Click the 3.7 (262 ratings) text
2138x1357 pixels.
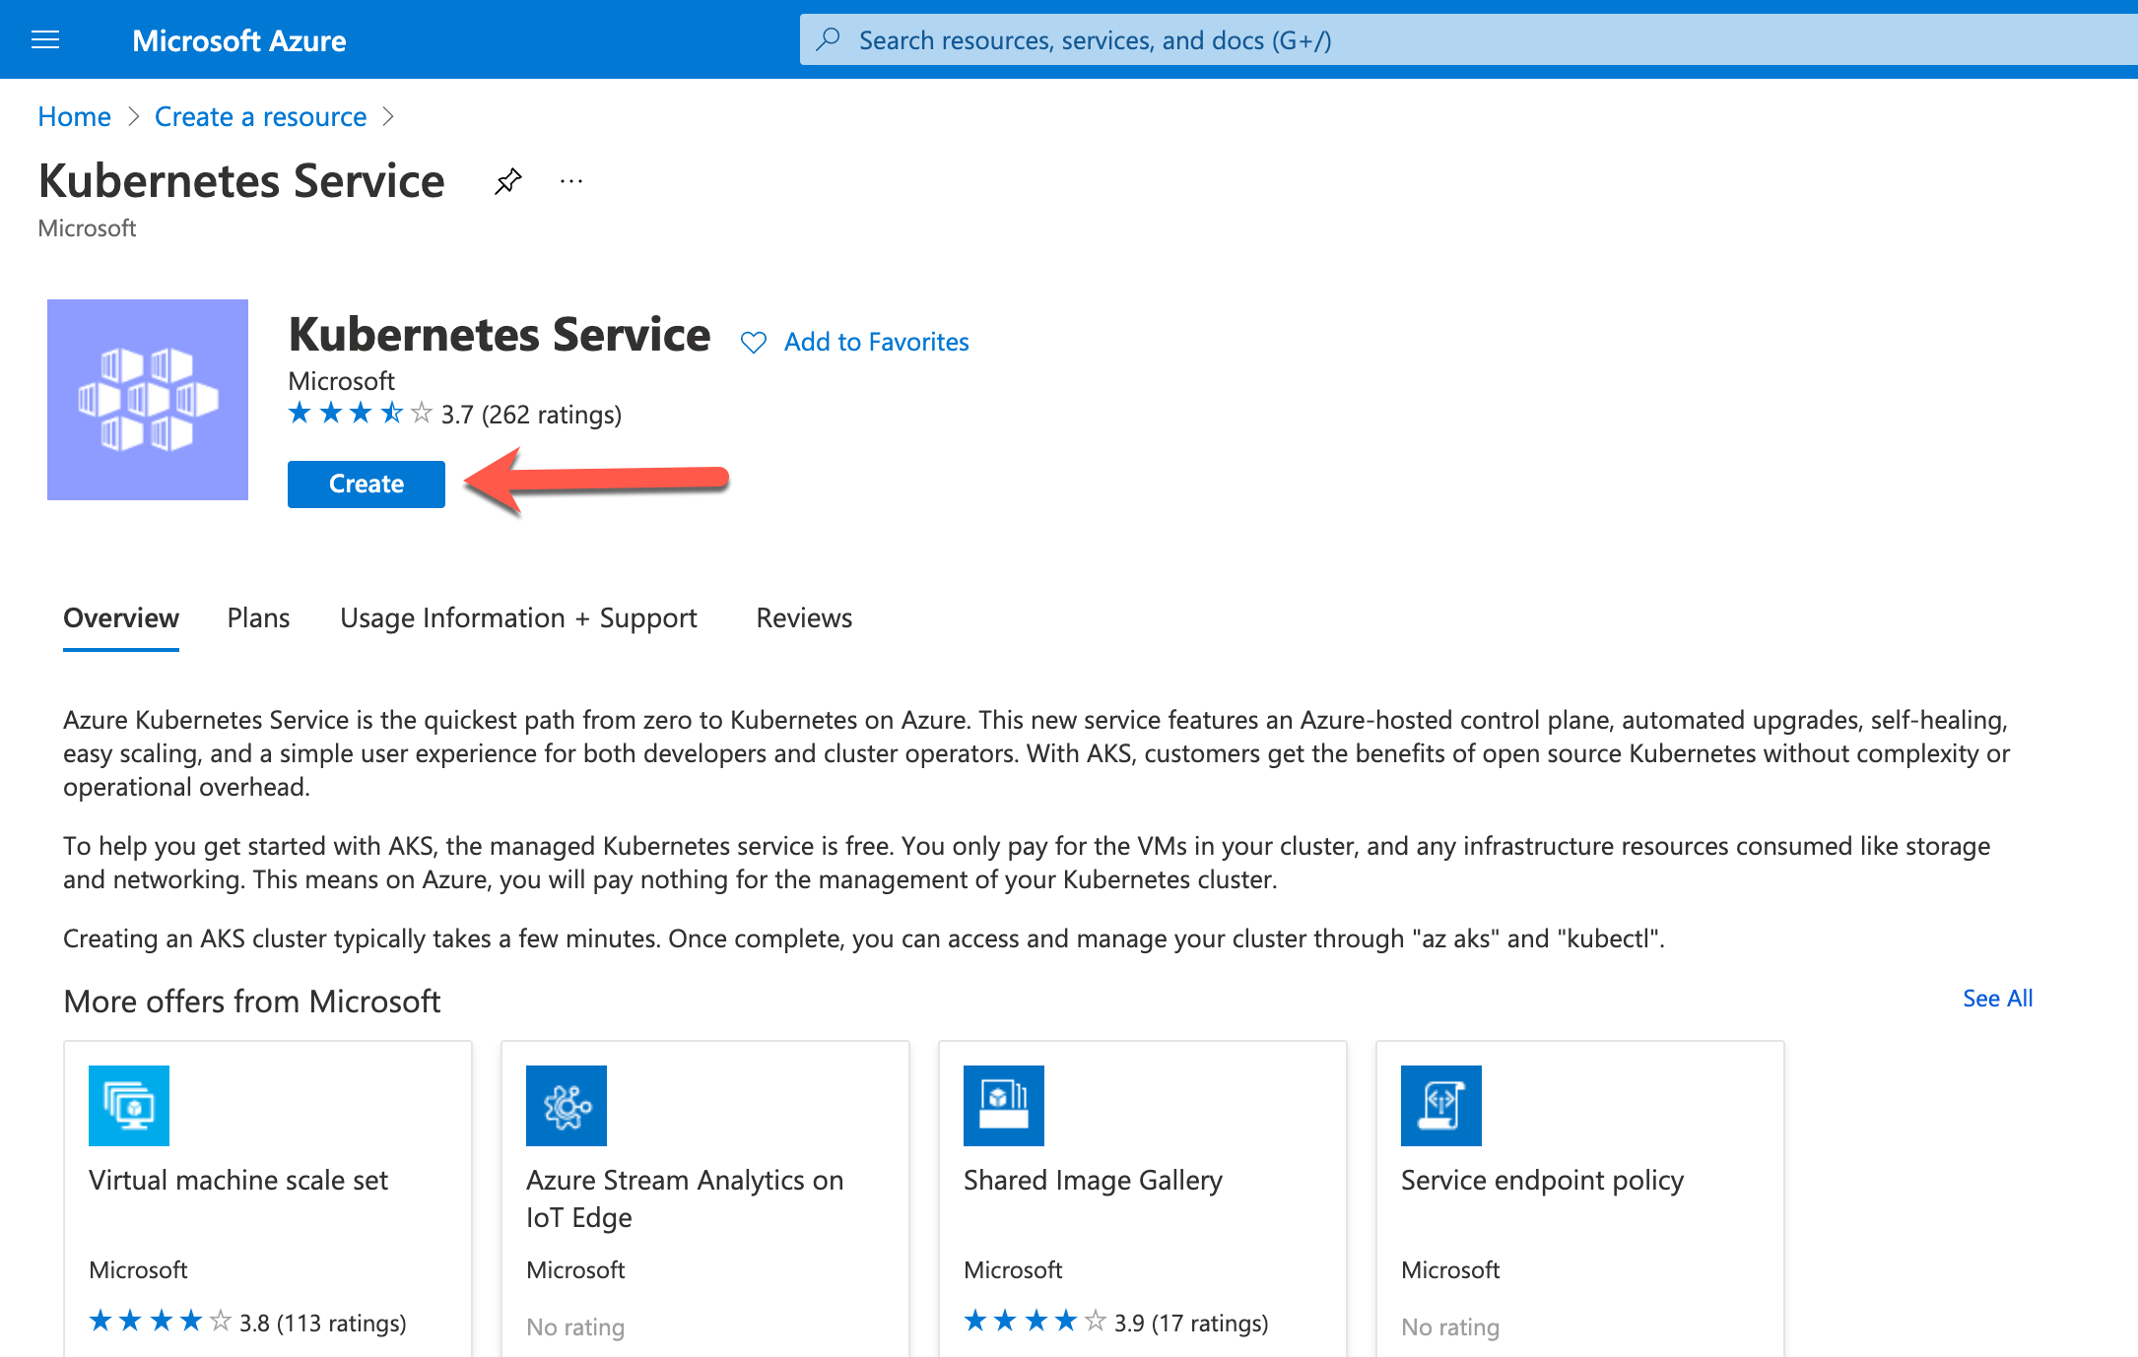[x=531, y=415]
